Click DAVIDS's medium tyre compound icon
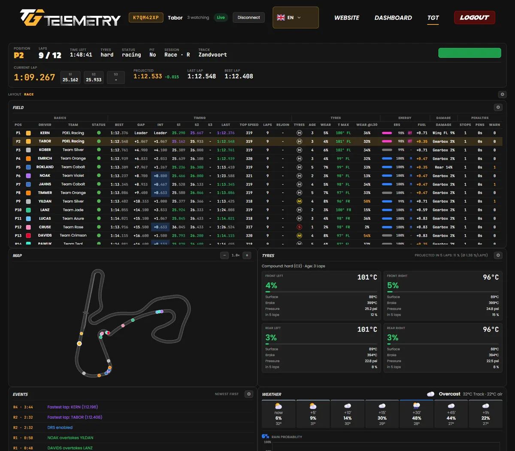515x451 pixels. 299,235
